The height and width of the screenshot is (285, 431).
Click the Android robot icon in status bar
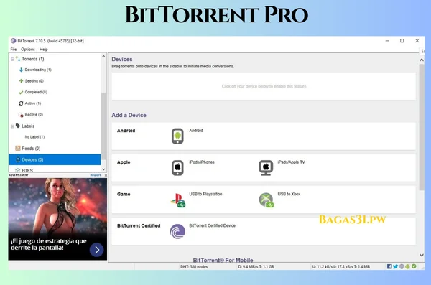tap(407, 266)
